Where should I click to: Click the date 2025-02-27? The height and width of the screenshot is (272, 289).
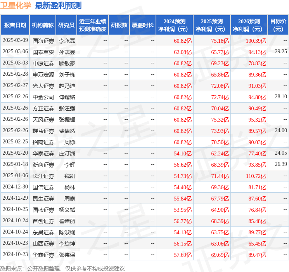click(x=15, y=85)
